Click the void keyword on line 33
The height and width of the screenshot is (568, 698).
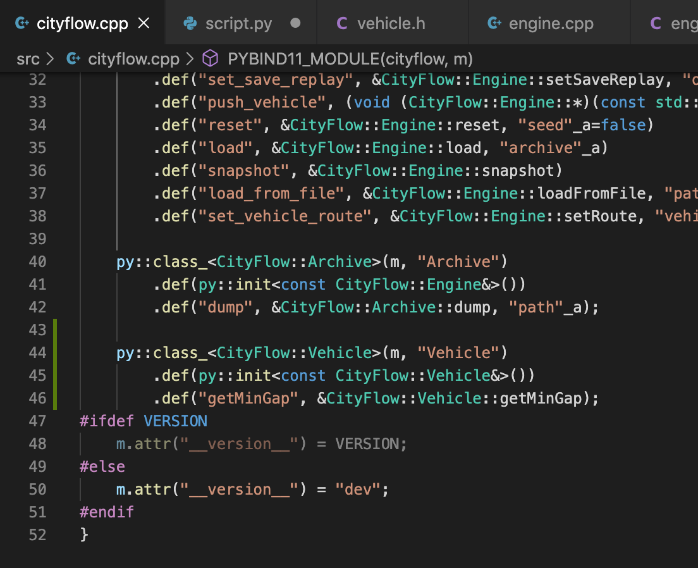[372, 102]
